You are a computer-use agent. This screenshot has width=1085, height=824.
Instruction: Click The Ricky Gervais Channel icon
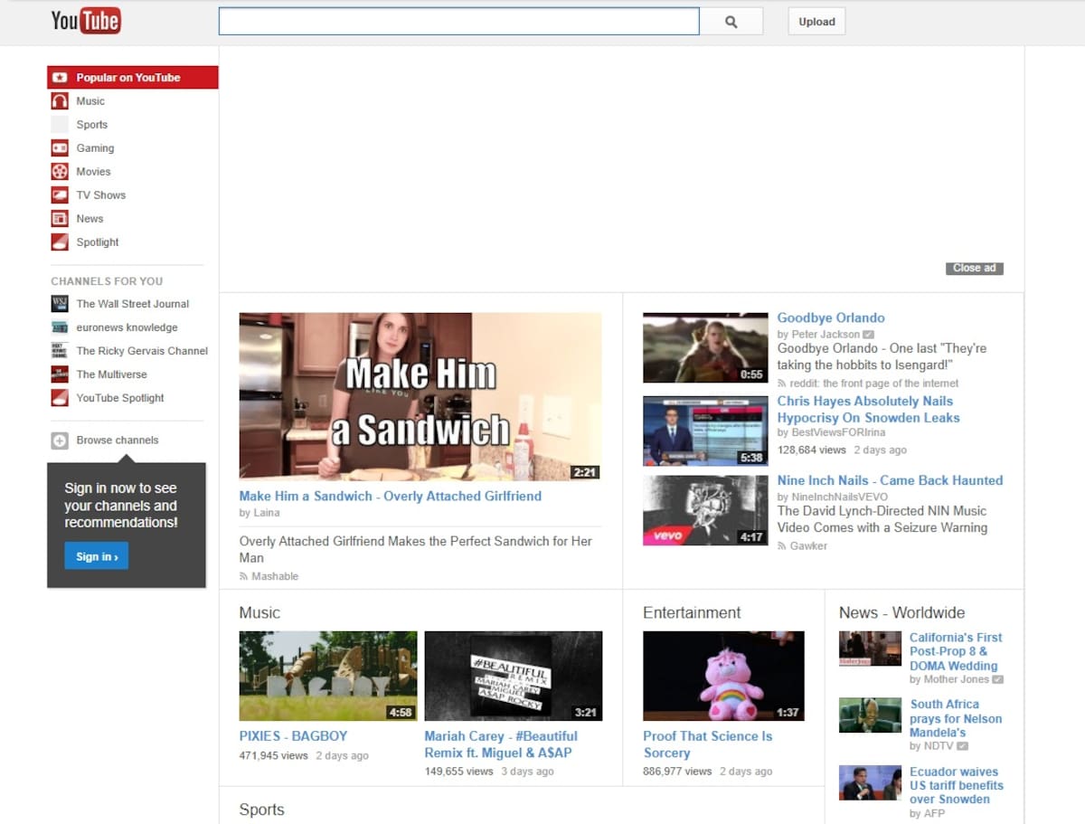pyautogui.click(x=60, y=351)
